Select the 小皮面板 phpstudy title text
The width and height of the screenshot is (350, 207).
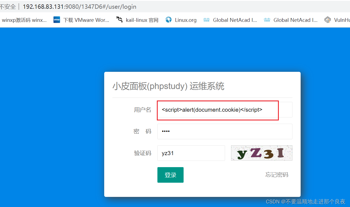(x=169, y=86)
